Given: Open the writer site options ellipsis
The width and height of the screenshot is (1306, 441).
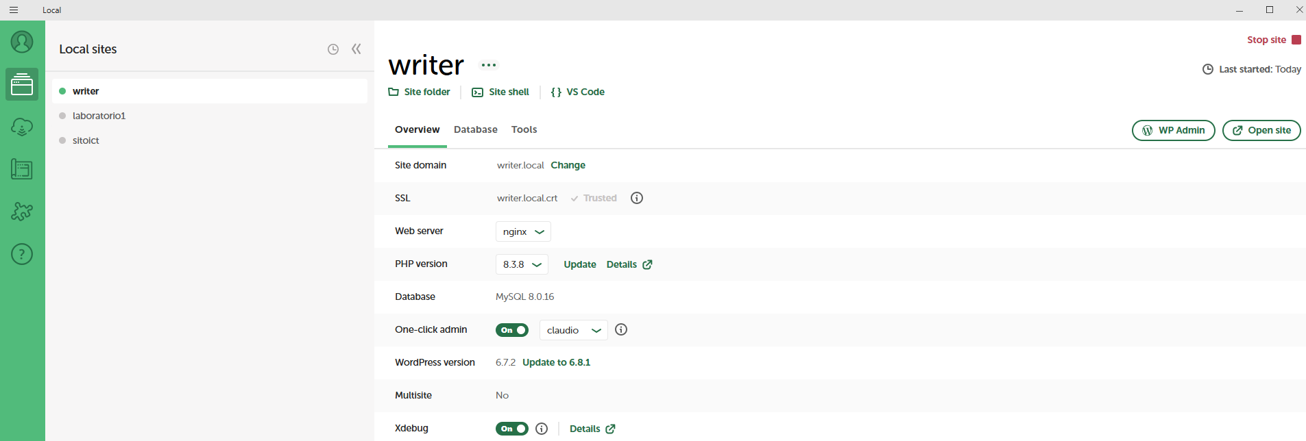Looking at the screenshot, I should [x=489, y=65].
